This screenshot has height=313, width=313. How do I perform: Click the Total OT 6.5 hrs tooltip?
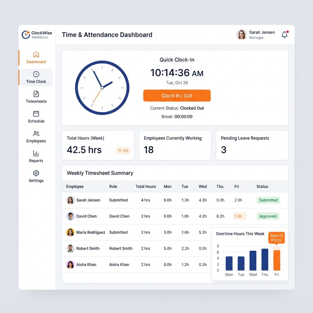pyautogui.click(x=276, y=238)
